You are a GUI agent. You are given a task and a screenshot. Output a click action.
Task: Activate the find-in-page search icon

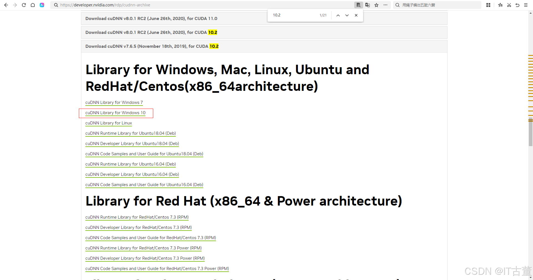click(358, 5)
